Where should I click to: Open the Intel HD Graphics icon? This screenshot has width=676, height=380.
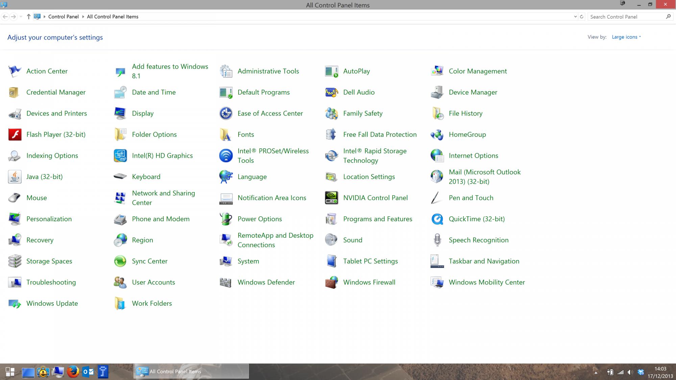pyautogui.click(x=120, y=156)
